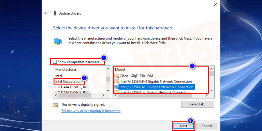Select Intel(R) 82567LF-3 Gigabit Network Connection

pyautogui.click(x=156, y=82)
